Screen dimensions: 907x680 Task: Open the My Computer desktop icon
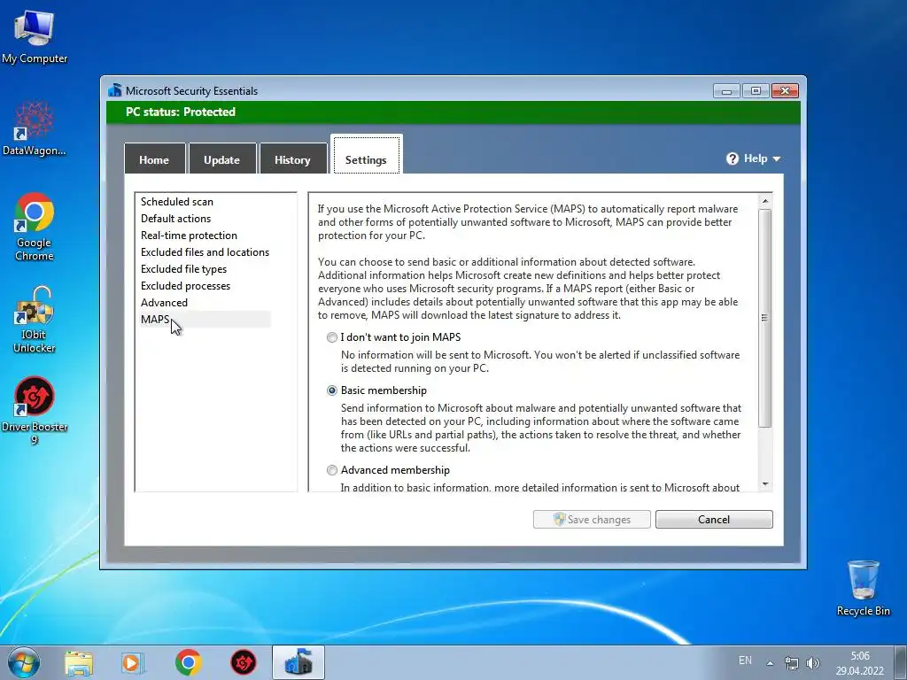pos(35,36)
